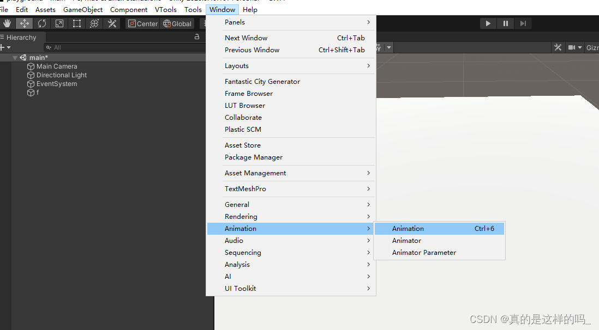Open the custom editor tools icon
This screenshot has height=330, width=599.
point(112,23)
